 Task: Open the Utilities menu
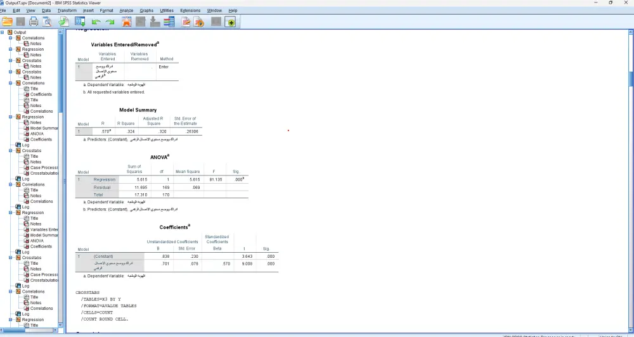[167, 11]
